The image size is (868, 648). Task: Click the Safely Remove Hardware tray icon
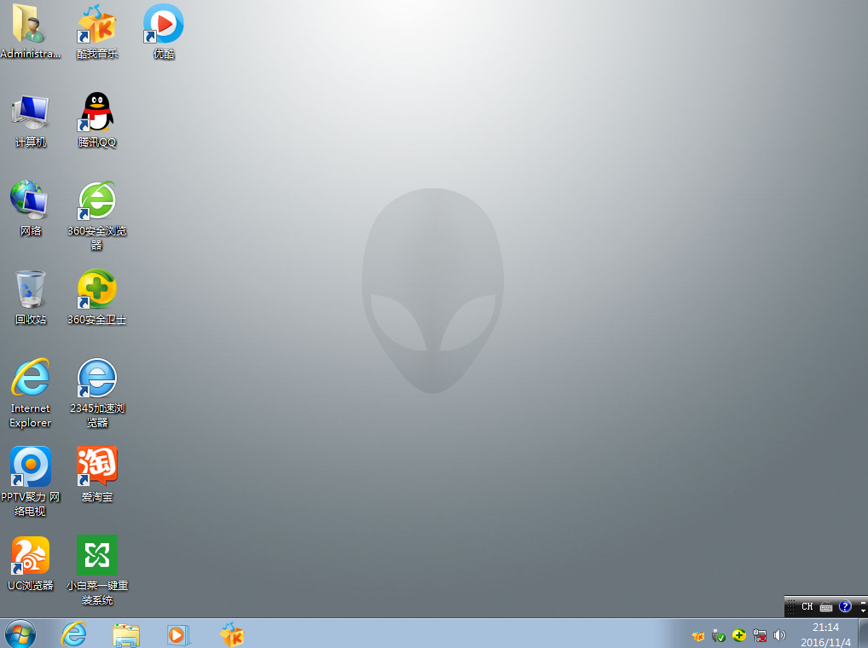[719, 636]
